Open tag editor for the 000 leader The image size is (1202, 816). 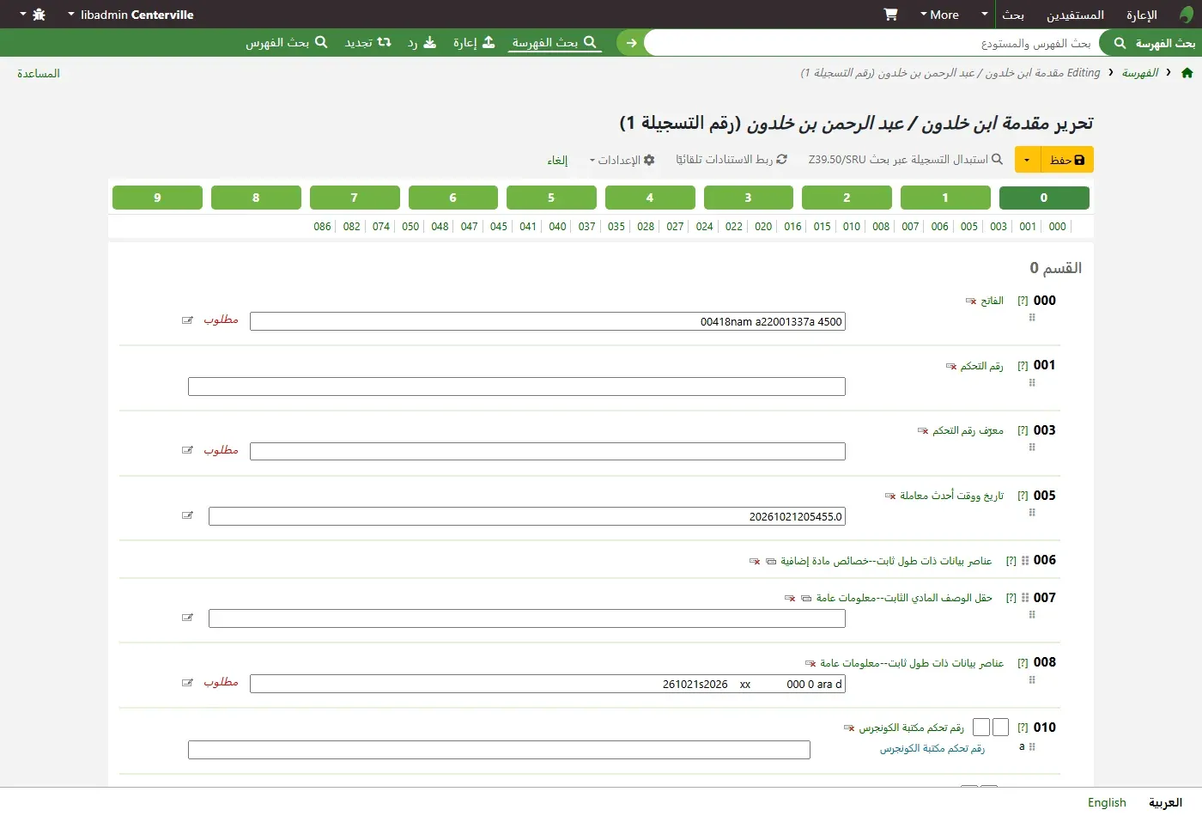pyautogui.click(x=187, y=320)
